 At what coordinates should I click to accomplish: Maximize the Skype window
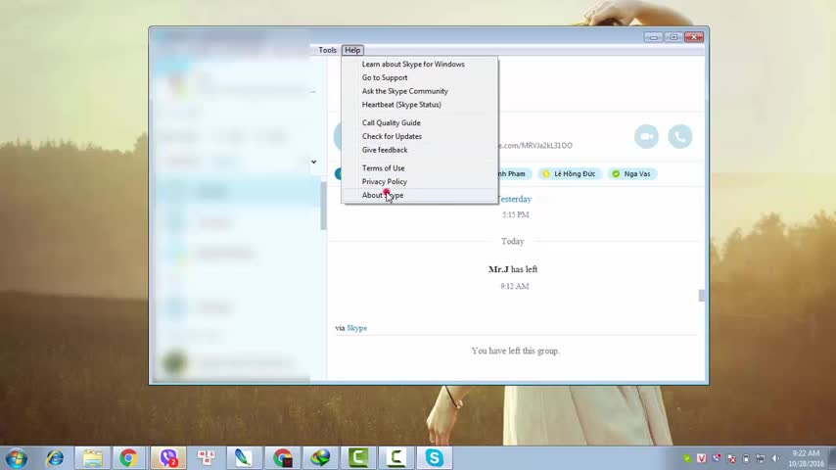coord(673,37)
